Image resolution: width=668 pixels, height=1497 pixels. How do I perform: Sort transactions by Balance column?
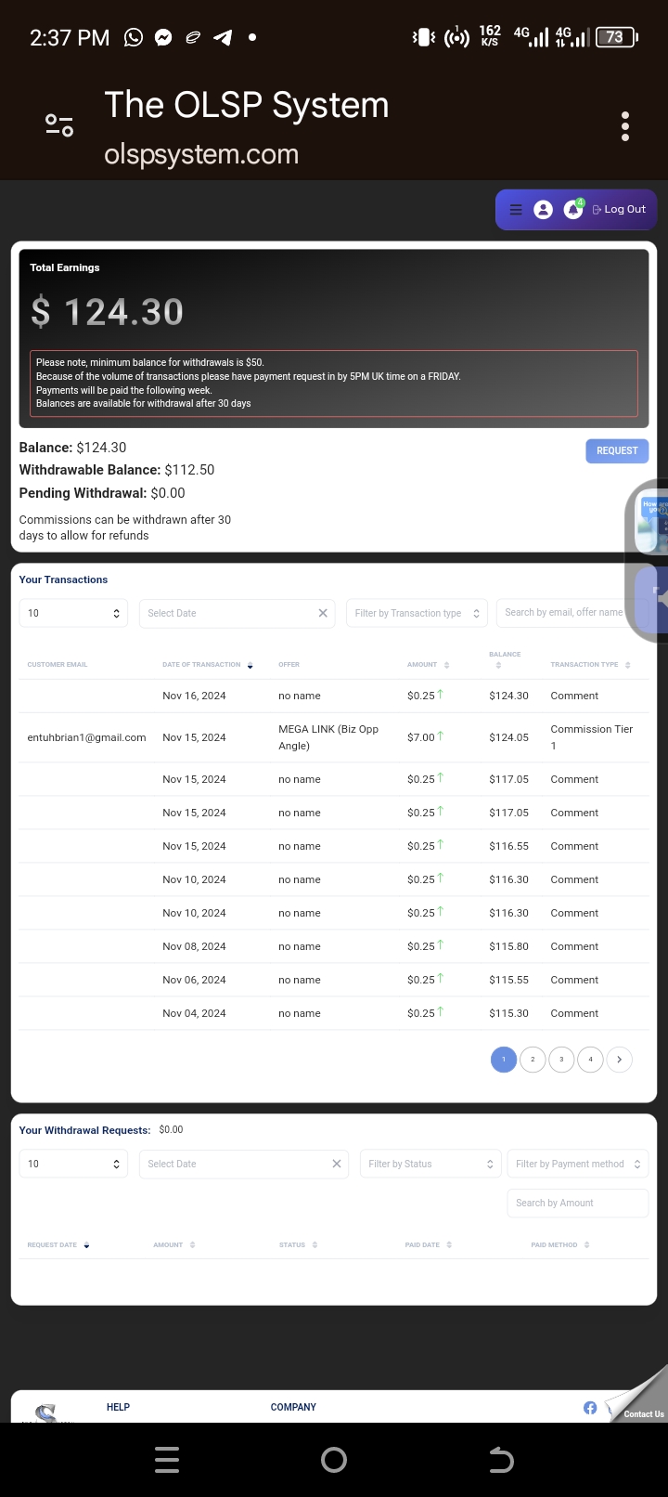tap(505, 659)
